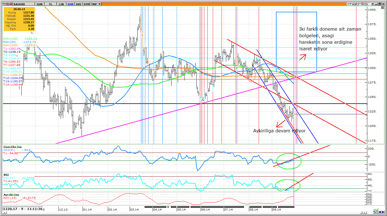Screen dimensions: 387x216
Task: Click the 03.14 date axis label
Action: tap(134, 210)
